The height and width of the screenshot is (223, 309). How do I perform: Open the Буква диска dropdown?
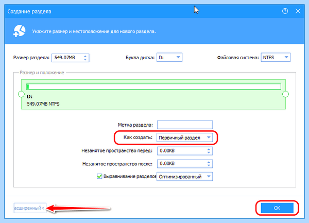(169, 57)
